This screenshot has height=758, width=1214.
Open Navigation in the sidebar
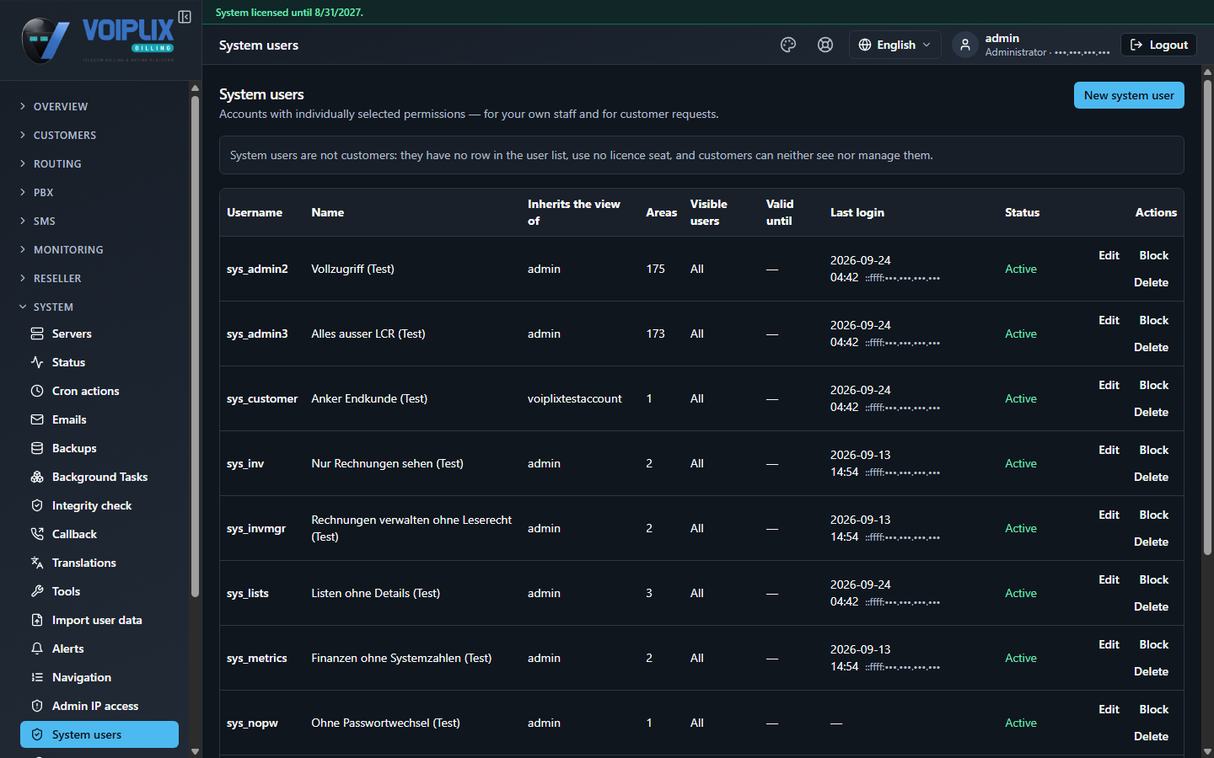pos(99,677)
